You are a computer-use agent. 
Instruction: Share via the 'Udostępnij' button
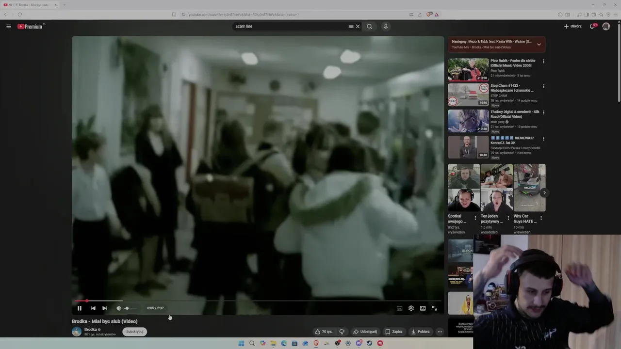pyautogui.click(x=365, y=332)
